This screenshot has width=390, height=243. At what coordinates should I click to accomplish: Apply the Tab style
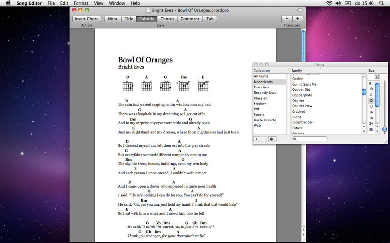[210, 19]
